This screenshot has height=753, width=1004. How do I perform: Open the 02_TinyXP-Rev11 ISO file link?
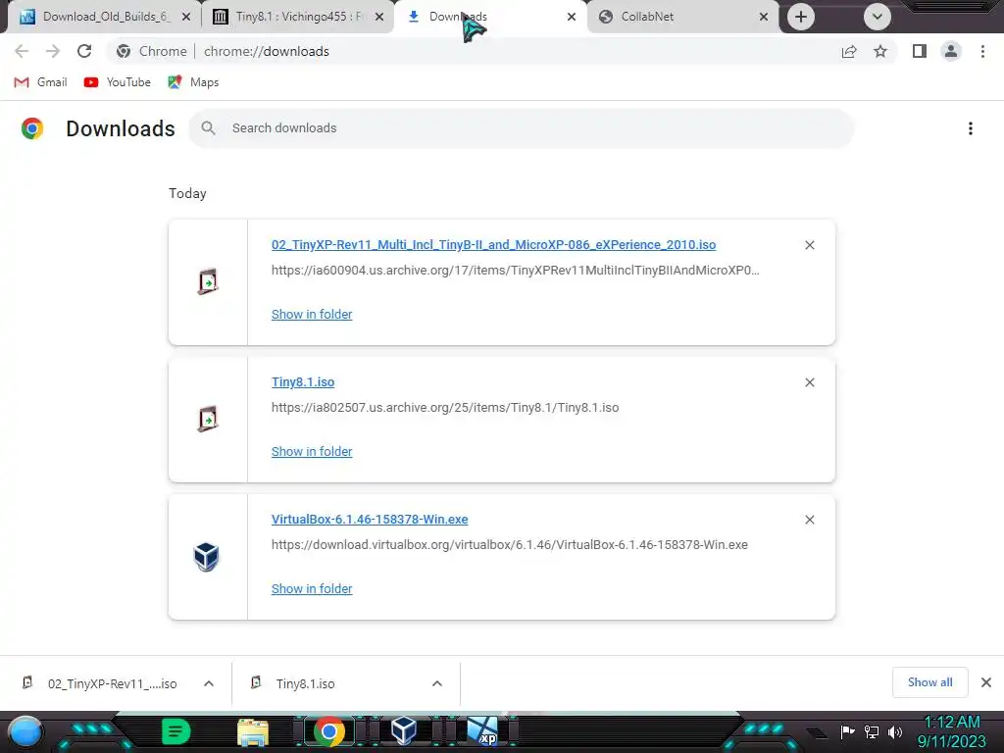coord(493,244)
